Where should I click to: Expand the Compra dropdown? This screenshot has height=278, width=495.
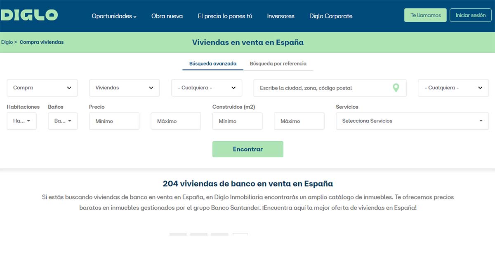coord(42,88)
